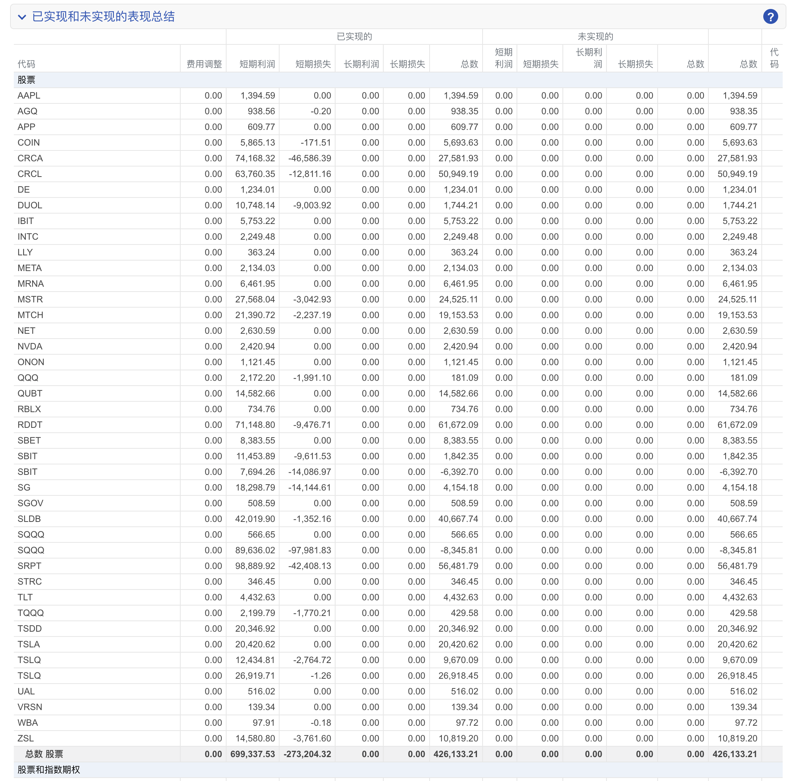
Task: Click the MSTR ticker cell
Action: point(30,299)
